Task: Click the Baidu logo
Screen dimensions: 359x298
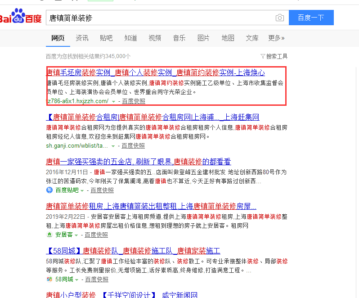Action: tap(21, 17)
